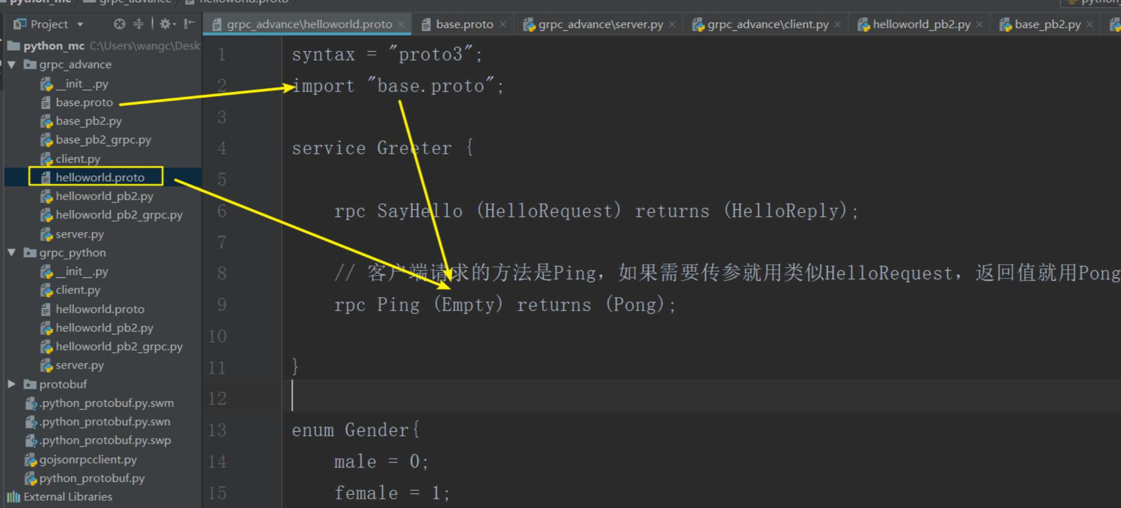
Task: Collapse the grpc_python folder
Action: point(12,252)
